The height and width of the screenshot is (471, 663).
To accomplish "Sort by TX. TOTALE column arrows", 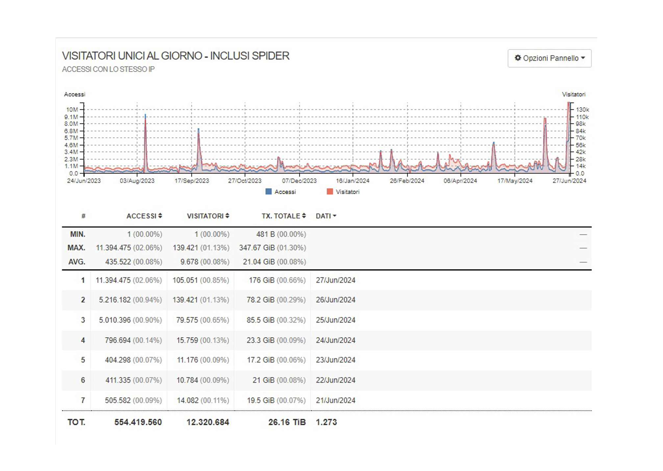I will coord(304,216).
